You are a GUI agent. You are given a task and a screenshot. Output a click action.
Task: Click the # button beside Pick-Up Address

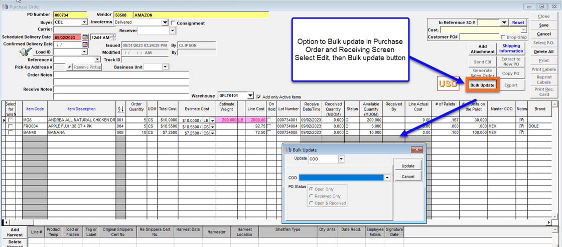69,67
